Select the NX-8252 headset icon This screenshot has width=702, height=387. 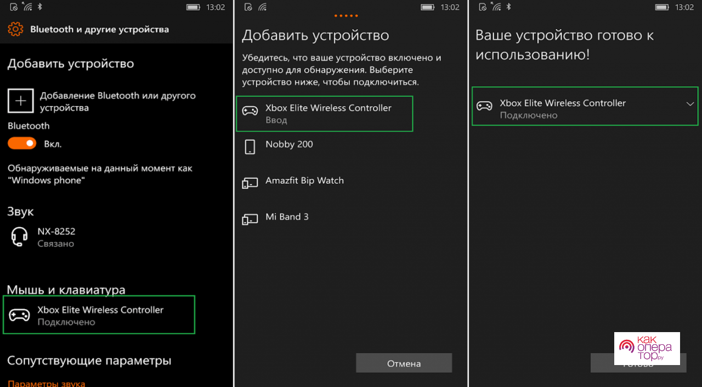(x=20, y=237)
